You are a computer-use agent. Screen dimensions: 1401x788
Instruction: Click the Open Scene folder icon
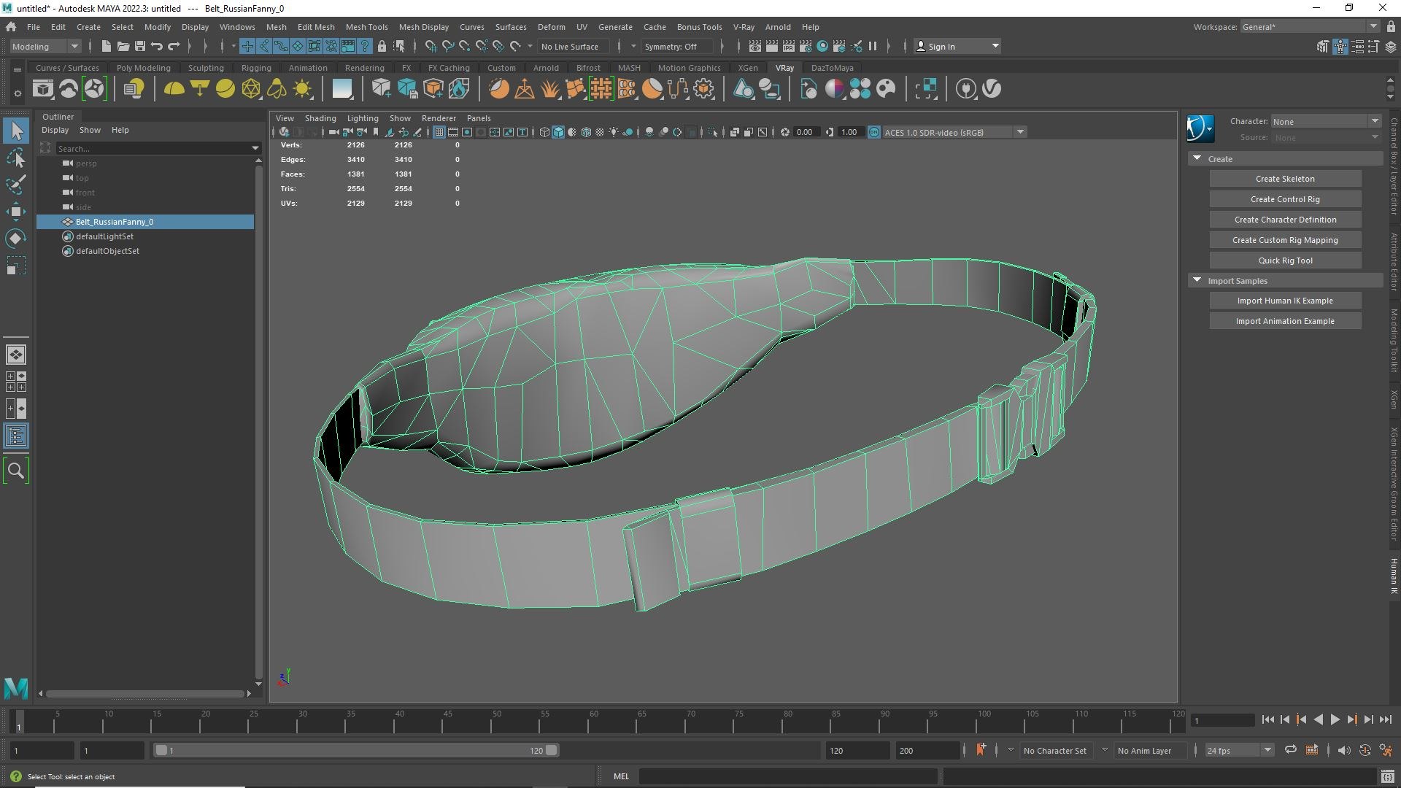pos(123,46)
